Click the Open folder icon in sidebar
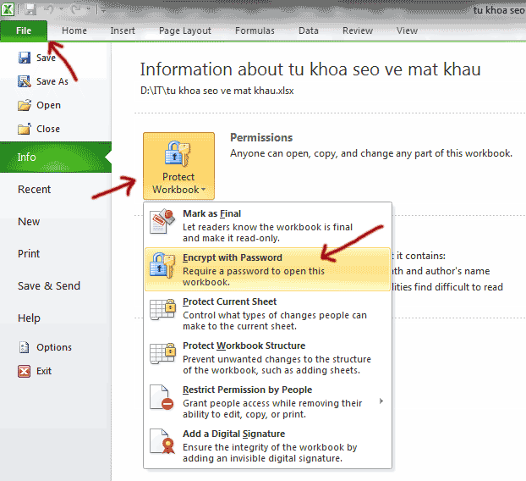 tap(25, 105)
